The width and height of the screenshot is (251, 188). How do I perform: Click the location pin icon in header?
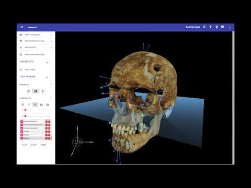(x=211, y=27)
